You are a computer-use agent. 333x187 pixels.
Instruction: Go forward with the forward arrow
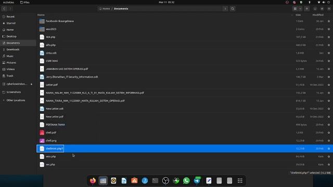point(10,9)
